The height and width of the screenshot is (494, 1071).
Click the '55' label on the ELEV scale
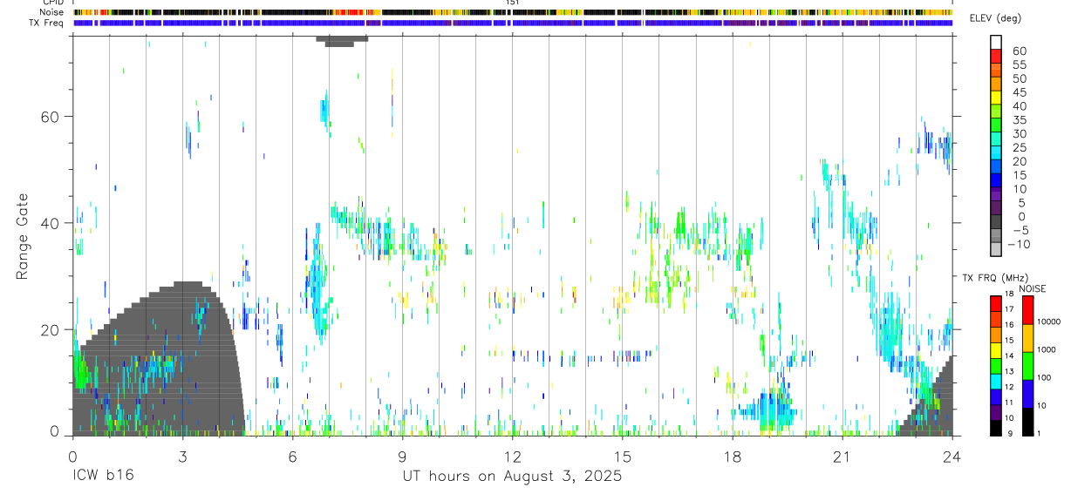tap(1019, 64)
